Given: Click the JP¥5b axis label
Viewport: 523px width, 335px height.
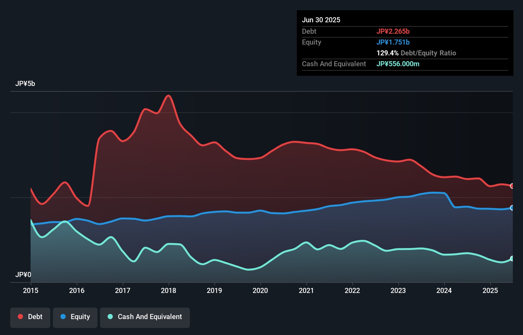Looking at the screenshot, I should click(25, 84).
